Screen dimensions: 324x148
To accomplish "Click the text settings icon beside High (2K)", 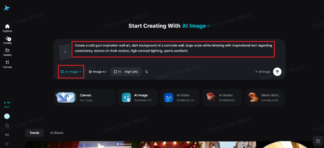I will tap(146, 72).
